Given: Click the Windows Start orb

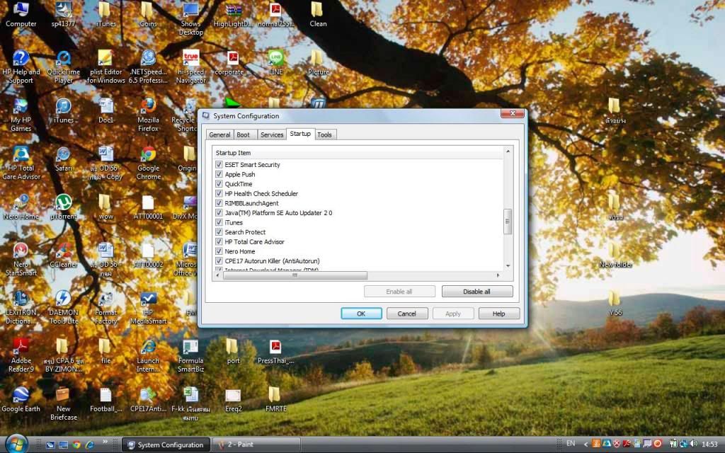Looking at the screenshot, I should (x=16, y=444).
